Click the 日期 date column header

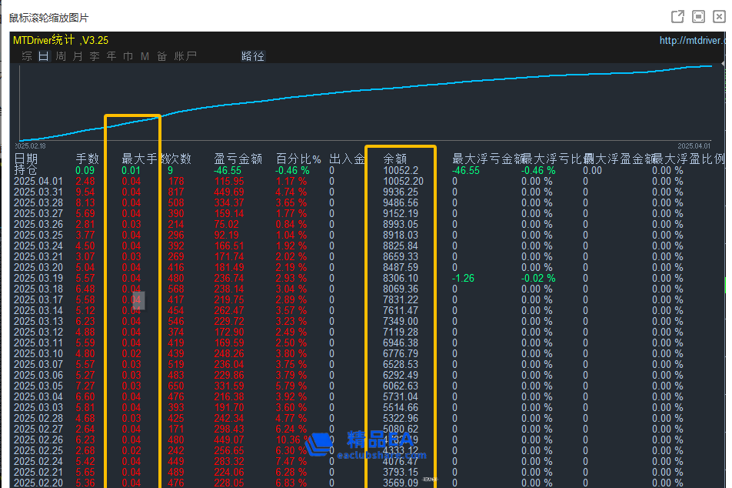click(25, 159)
